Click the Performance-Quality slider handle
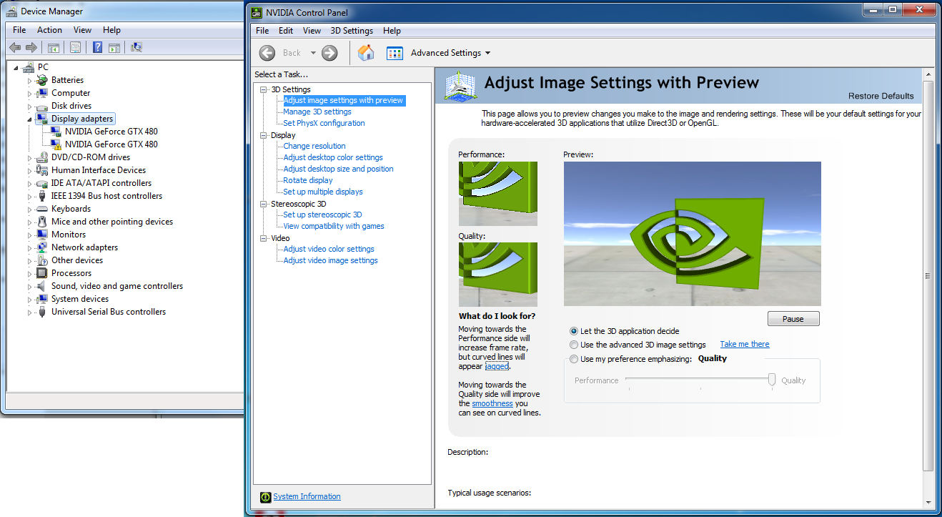Viewport: 942px width, 517px height. (x=772, y=380)
